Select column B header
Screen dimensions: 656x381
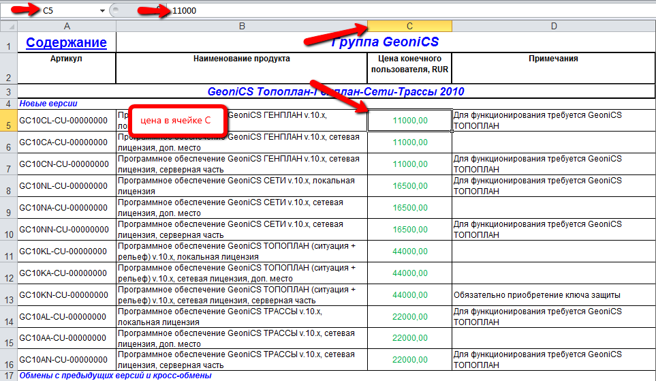click(x=242, y=26)
